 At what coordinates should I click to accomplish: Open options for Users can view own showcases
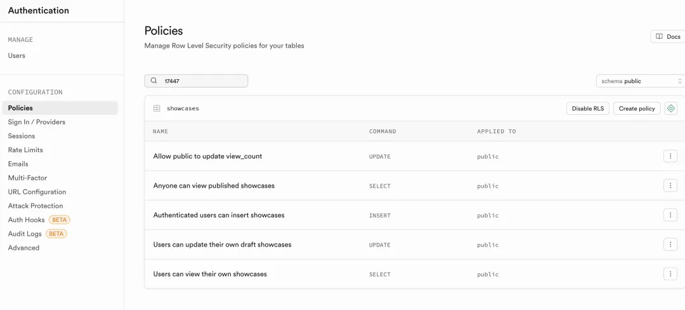(670, 274)
